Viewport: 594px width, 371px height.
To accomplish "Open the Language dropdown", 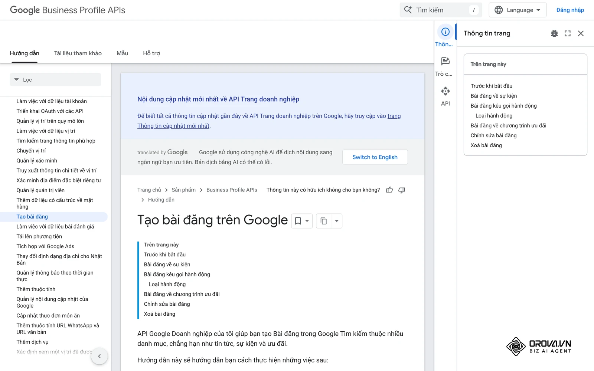I will coord(518,10).
